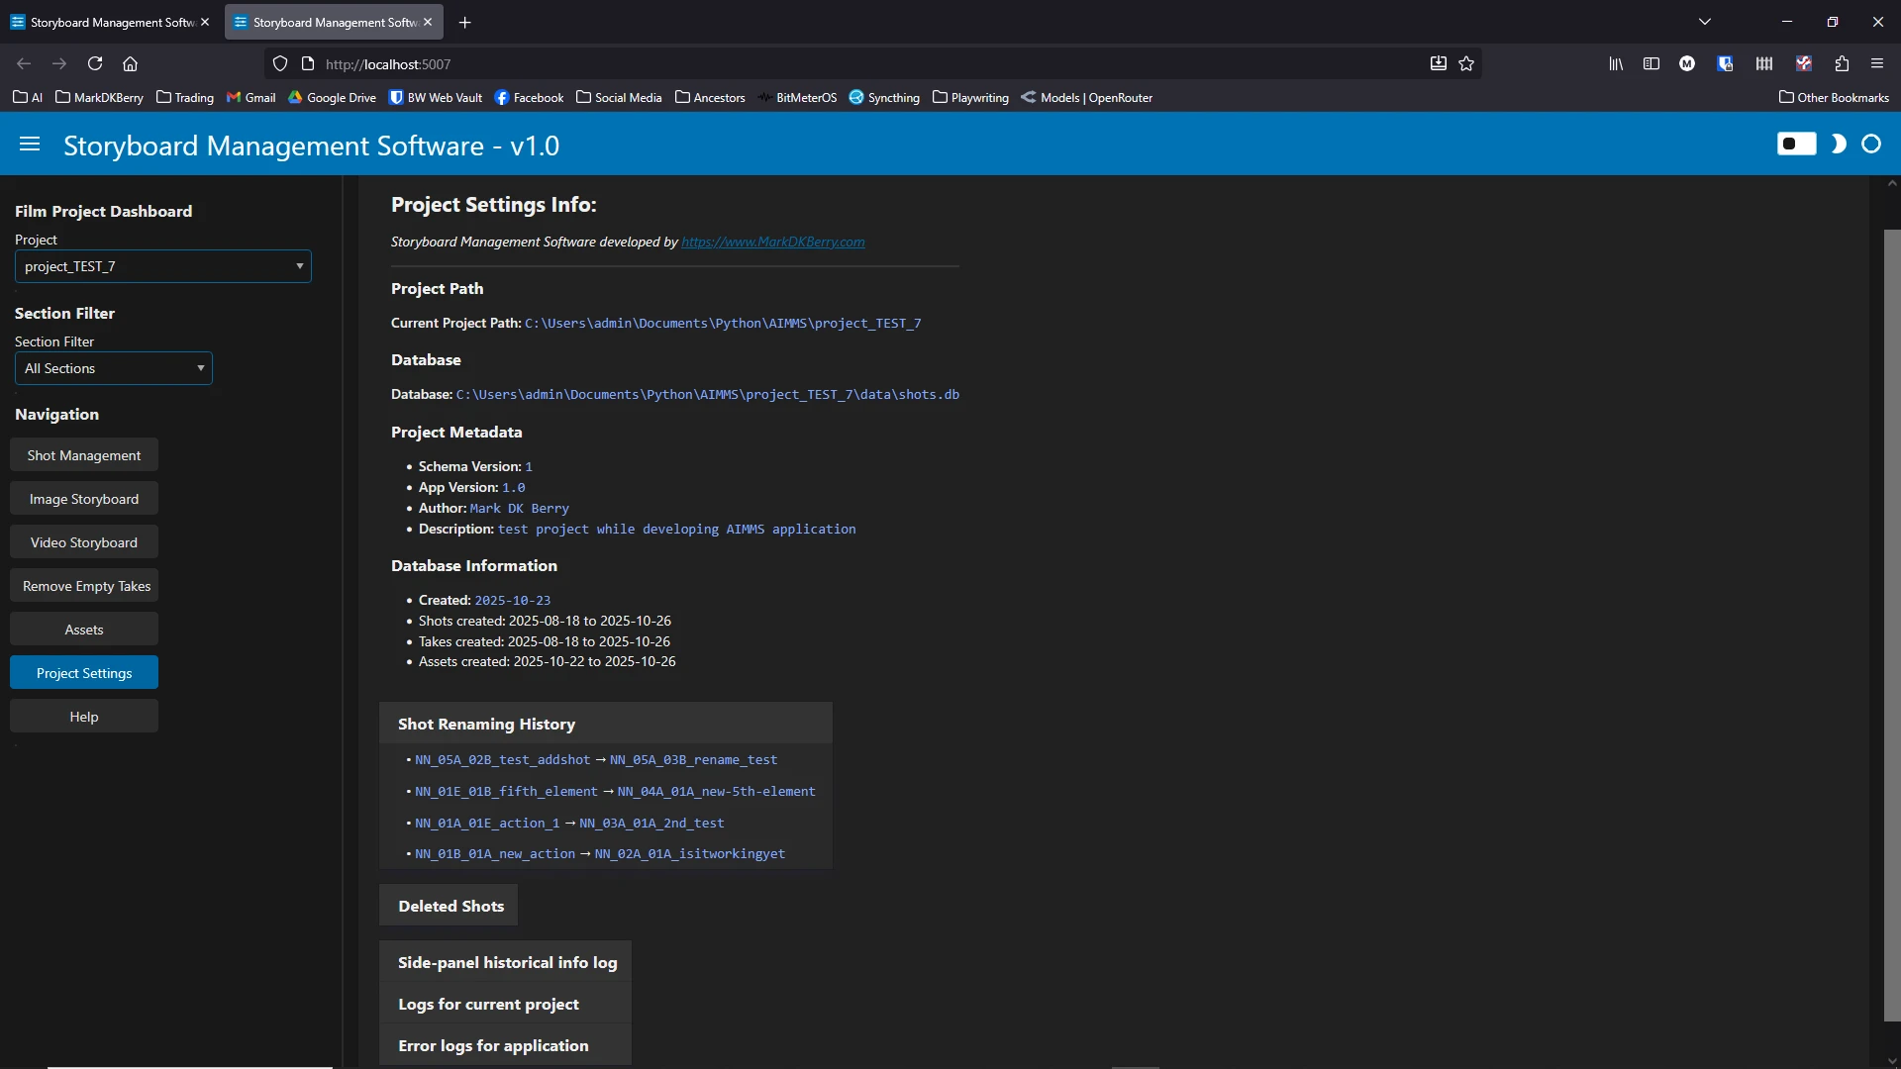Open the hamburger menu beside app title

click(30, 145)
